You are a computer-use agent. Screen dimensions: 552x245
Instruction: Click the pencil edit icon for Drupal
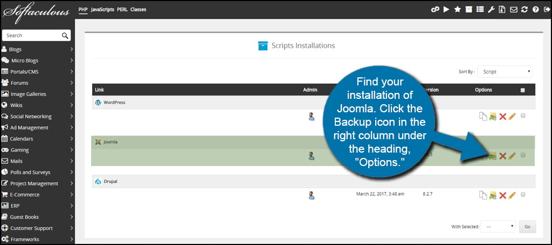tap(512, 195)
